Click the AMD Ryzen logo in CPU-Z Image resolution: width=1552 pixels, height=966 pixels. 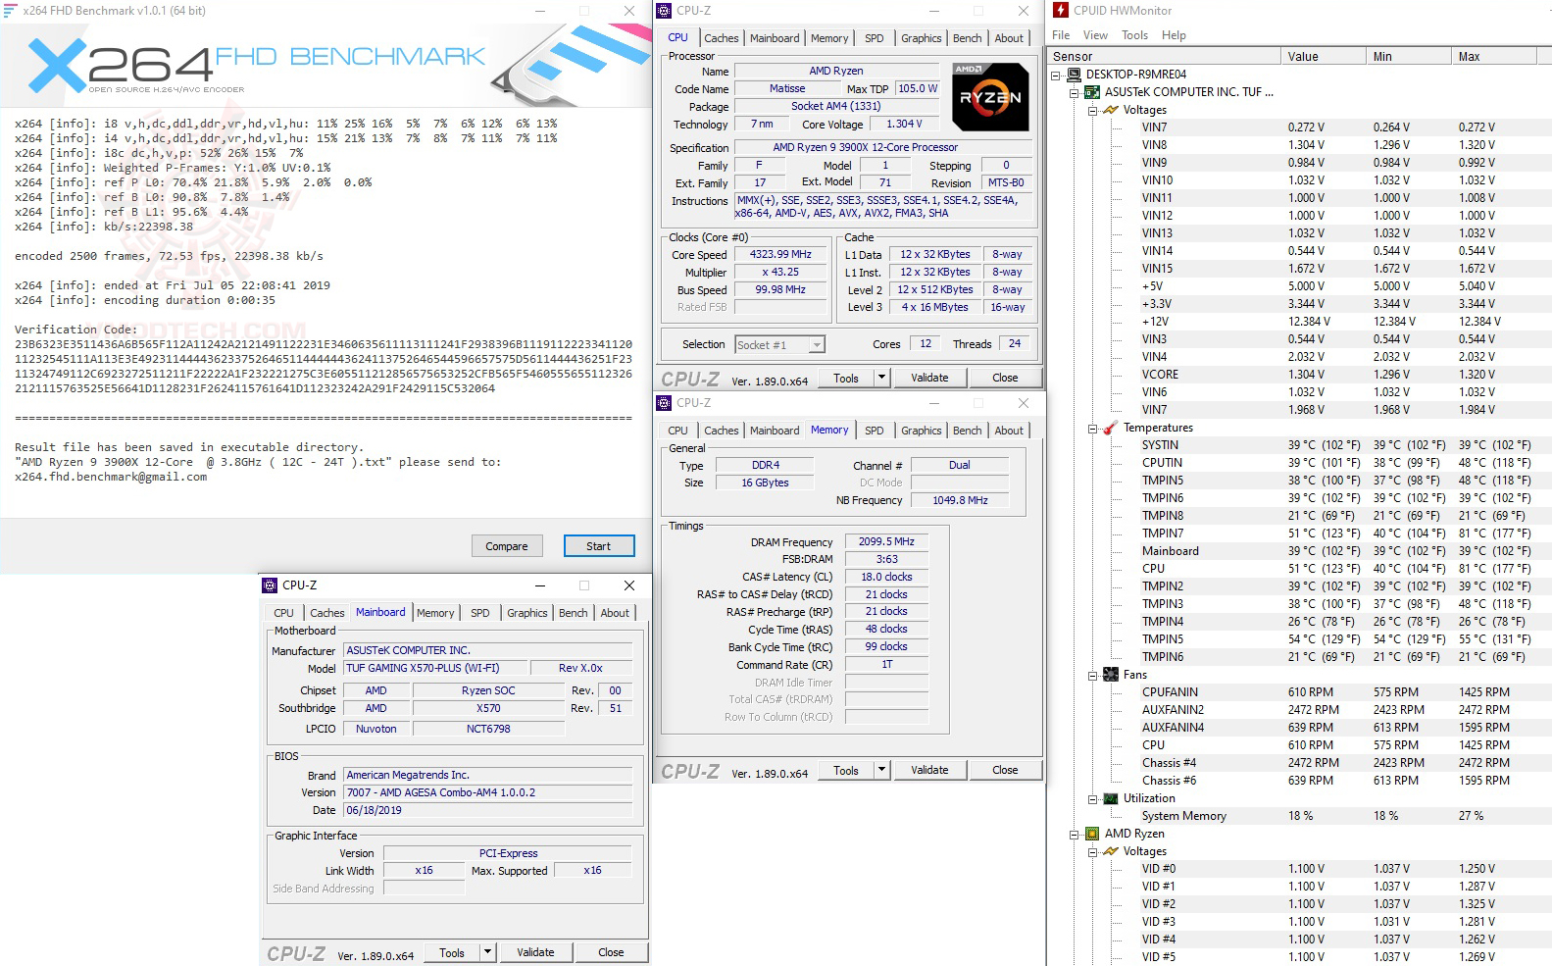coord(990,97)
